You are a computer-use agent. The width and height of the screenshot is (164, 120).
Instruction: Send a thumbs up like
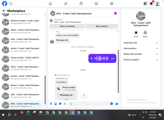(x=117, y=104)
